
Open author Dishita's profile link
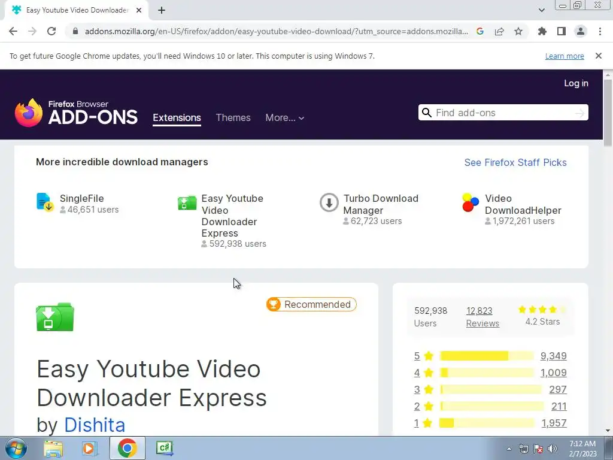pyautogui.click(x=95, y=425)
